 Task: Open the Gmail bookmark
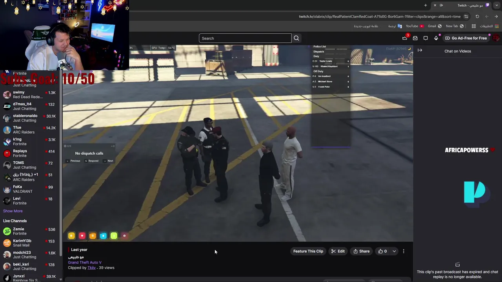(435, 26)
